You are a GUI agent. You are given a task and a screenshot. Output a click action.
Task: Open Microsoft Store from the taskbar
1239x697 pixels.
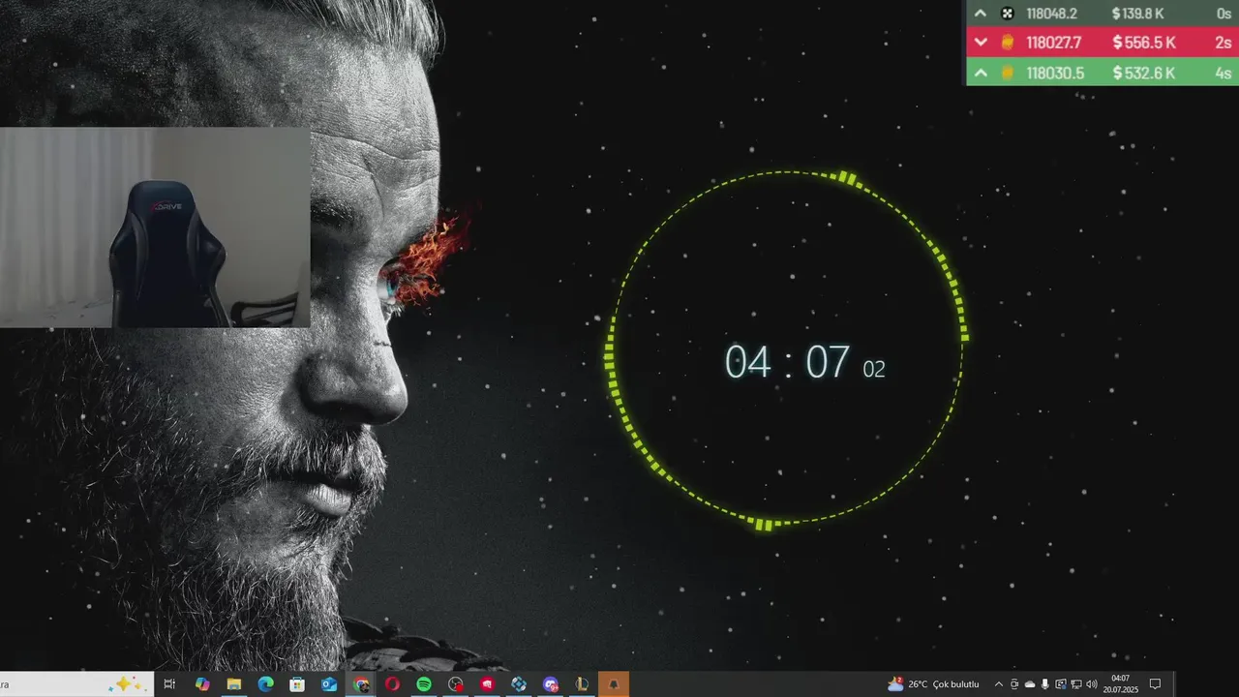pos(297,684)
